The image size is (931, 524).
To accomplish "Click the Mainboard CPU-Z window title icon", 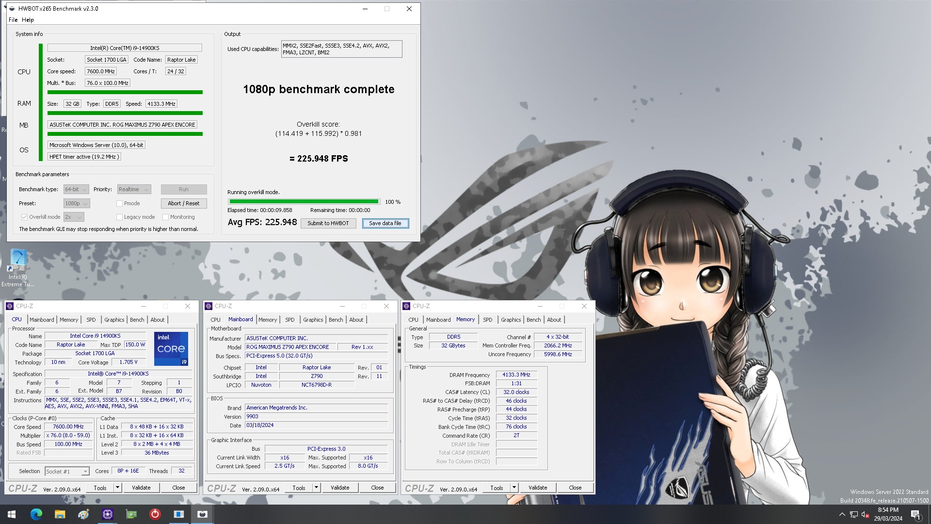I will pos(209,306).
